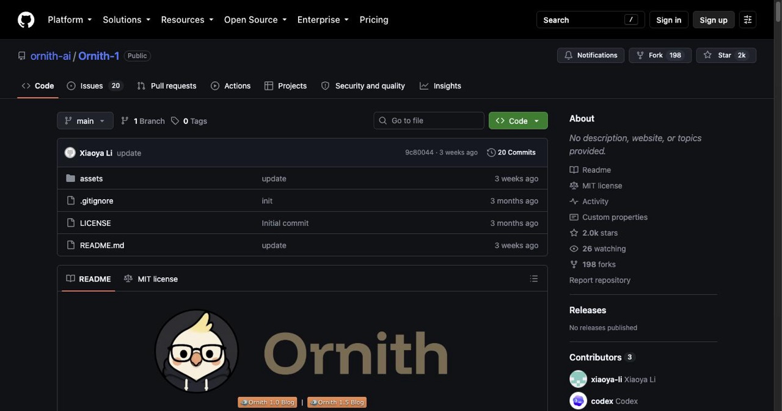View the 2.0k stars link
782x411 pixels.
tap(593, 233)
